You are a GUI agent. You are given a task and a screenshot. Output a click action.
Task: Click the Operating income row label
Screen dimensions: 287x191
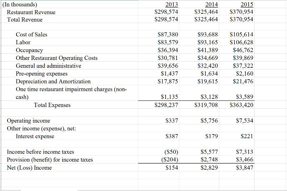click(x=28, y=120)
